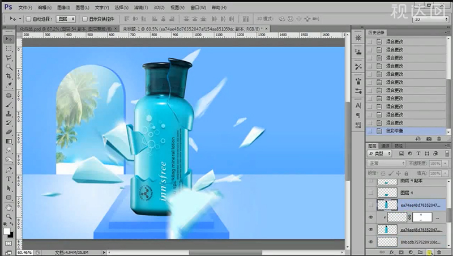Image resolution: width=453 pixels, height=256 pixels.
Task: Select the Brush tool
Action: [x=8, y=104]
